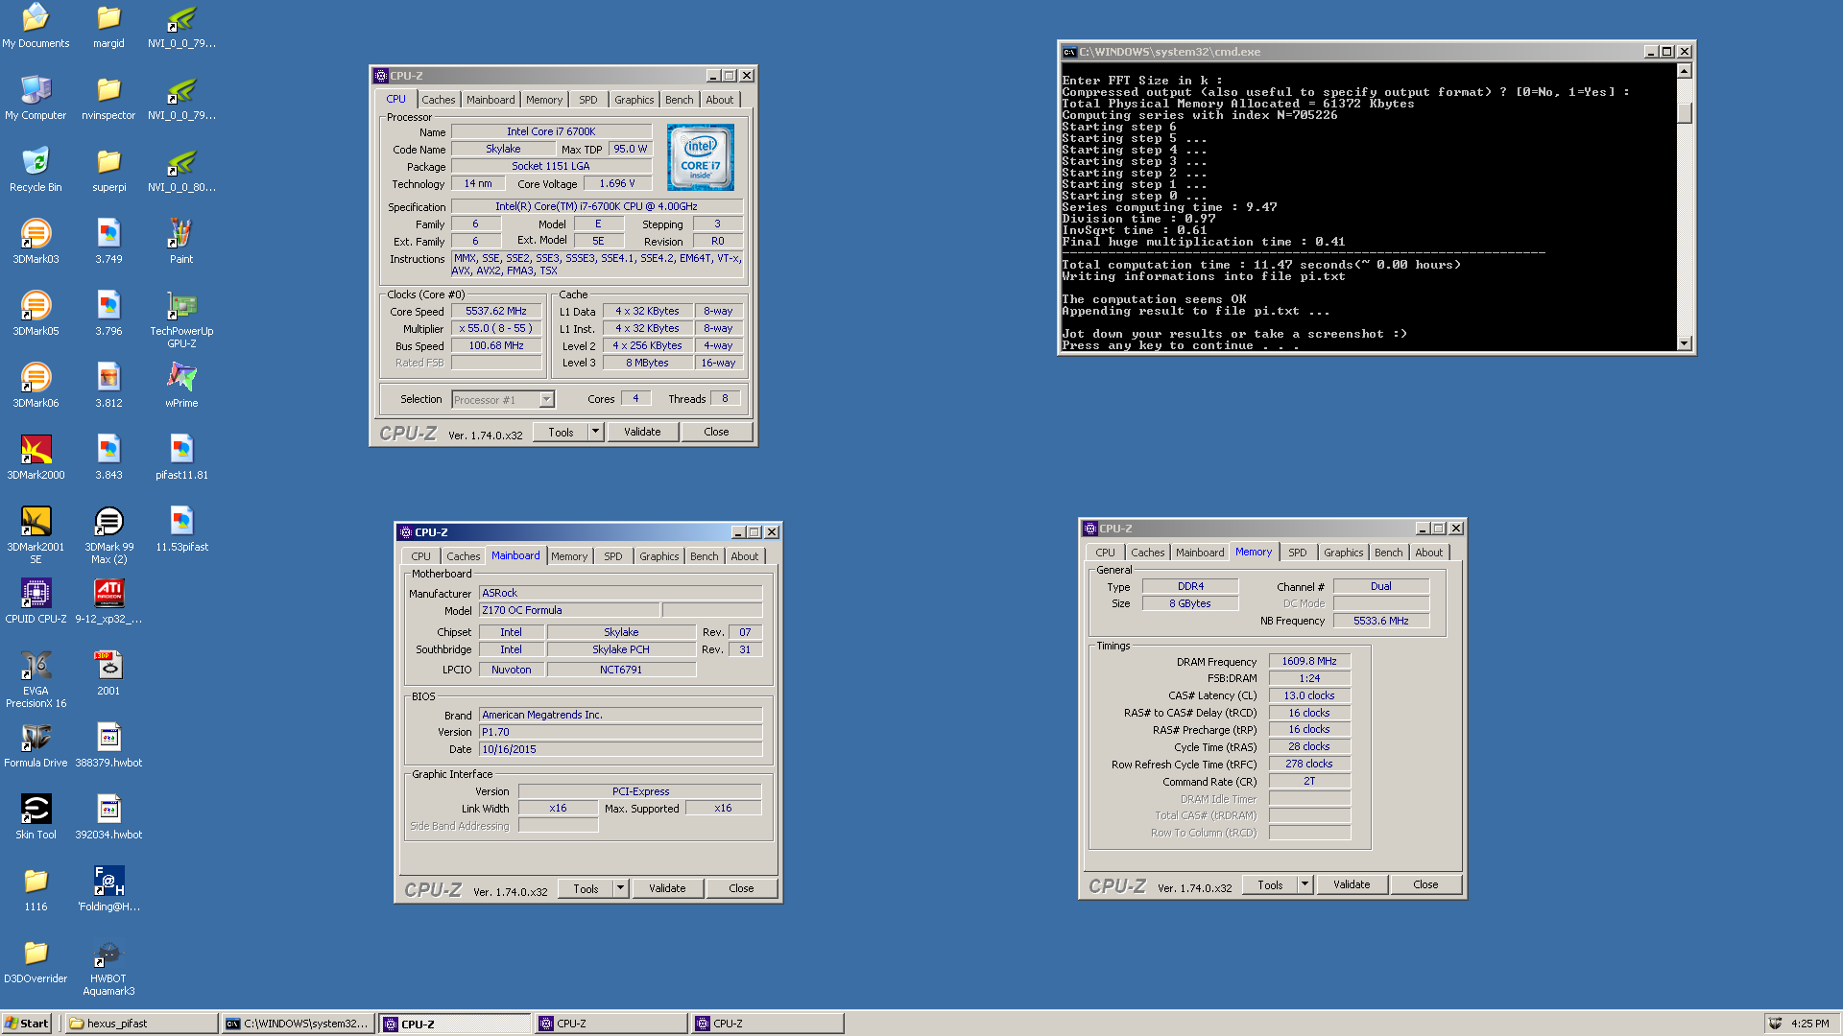The height and width of the screenshot is (1036, 1843).
Task: Open the pifast11.81 image file
Action: (x=181, y=458)
